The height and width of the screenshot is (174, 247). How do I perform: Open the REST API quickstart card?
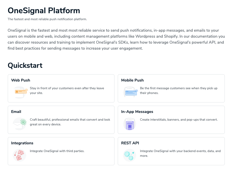pyautogui.click(x=171, y=151)
